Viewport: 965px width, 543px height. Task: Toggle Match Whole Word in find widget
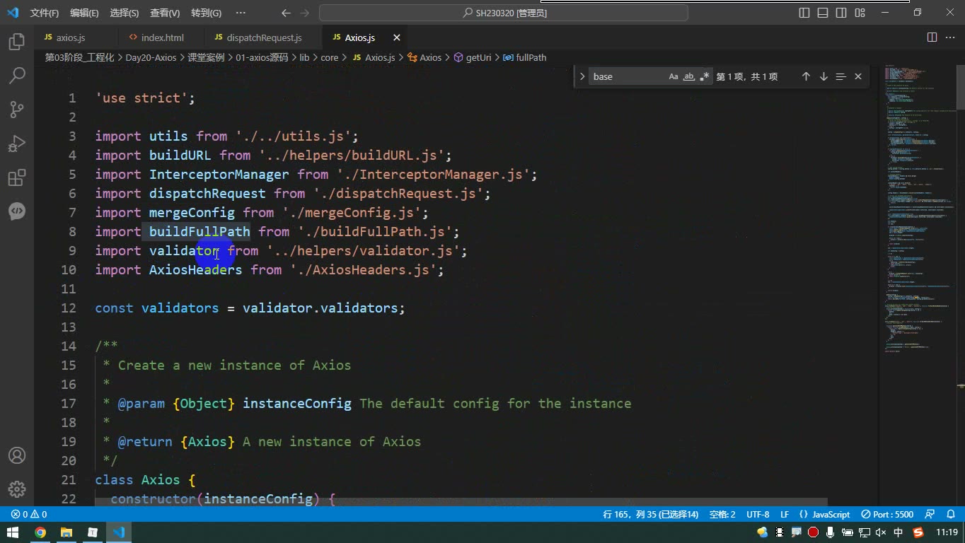click(688, 76)
